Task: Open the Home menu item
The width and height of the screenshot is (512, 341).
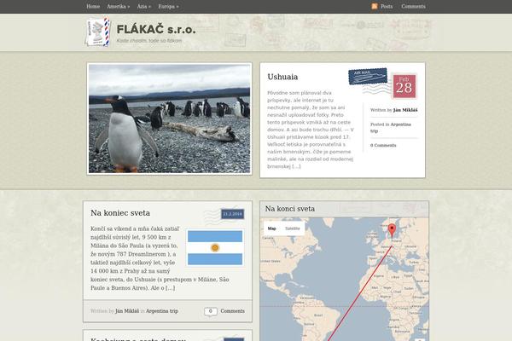Action: [x=93, y=7]
